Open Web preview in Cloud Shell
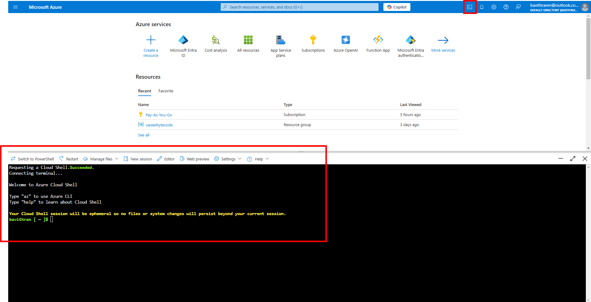Viewport: 591px width, 302px height. click(195, 159)
